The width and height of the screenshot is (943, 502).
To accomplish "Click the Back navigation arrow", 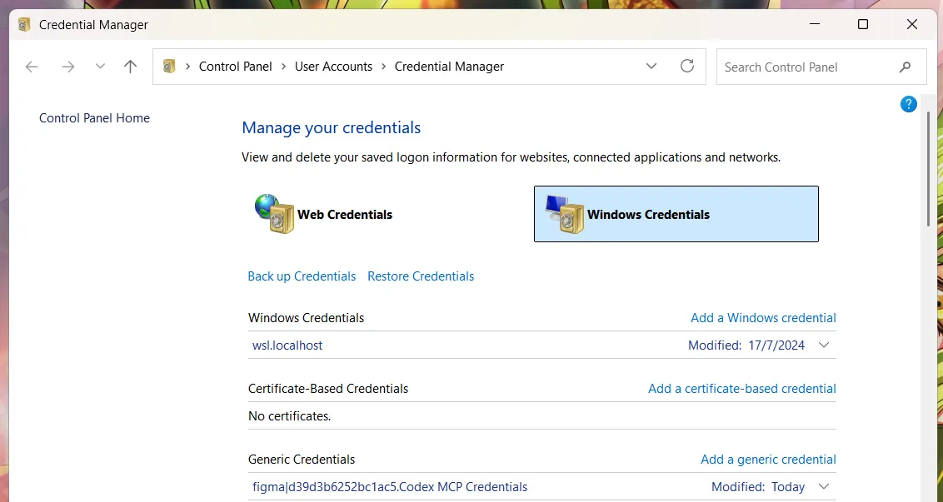I will tap(32, 67).
